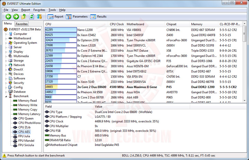Expand the Software tree node
Screen dimensions: 249x160
click(x=6, y=78)
